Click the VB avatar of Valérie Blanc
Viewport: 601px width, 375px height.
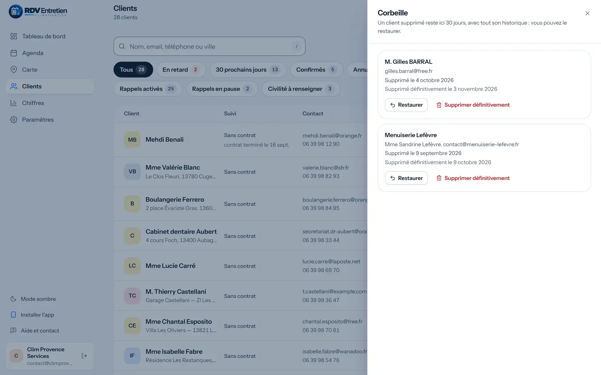pyautogui.click(x=132, y=172)
